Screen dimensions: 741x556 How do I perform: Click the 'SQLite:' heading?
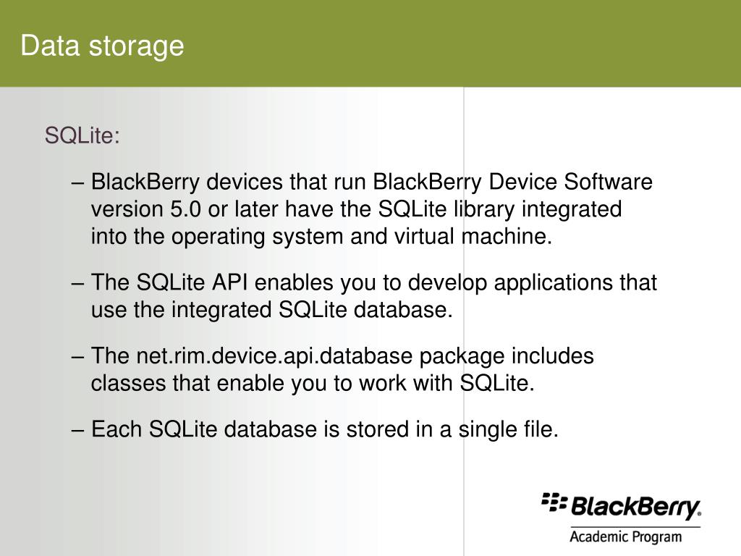coord(82,135)
